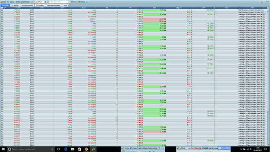Switch to the Annulés/Rejetés tab
Viewport: 270px width, 152px height.
tap(27, 5)
